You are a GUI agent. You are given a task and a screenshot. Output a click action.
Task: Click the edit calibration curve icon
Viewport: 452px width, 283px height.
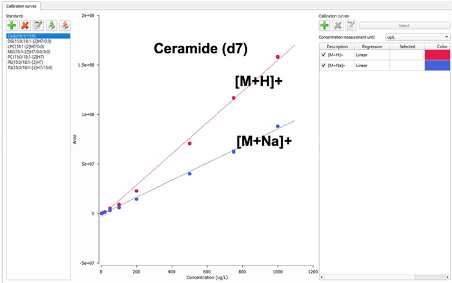pos(351,25)
